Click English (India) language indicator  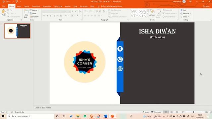20,112
